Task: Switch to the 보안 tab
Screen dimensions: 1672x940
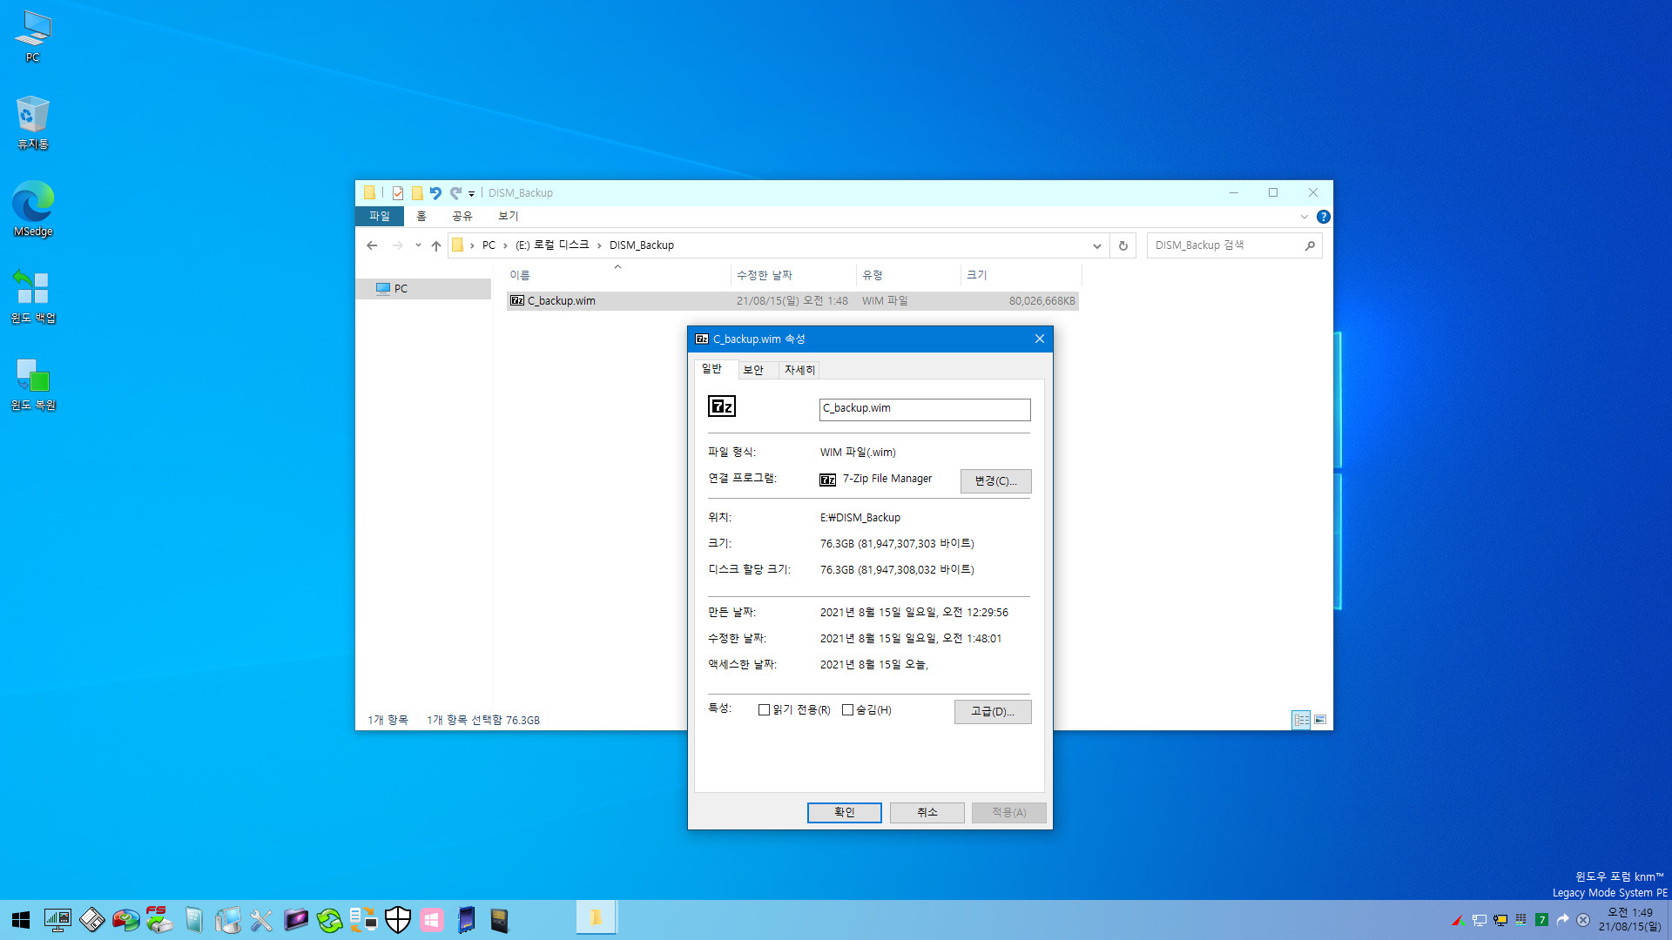Action: pyautogui.click(x=753, y=370)
